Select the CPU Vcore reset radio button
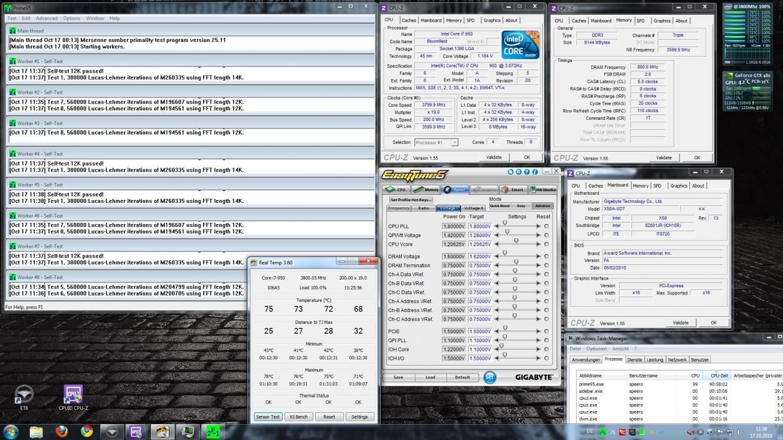Image resolution: width=783 pixels, height=440 pixels. [x=546, y=244]
